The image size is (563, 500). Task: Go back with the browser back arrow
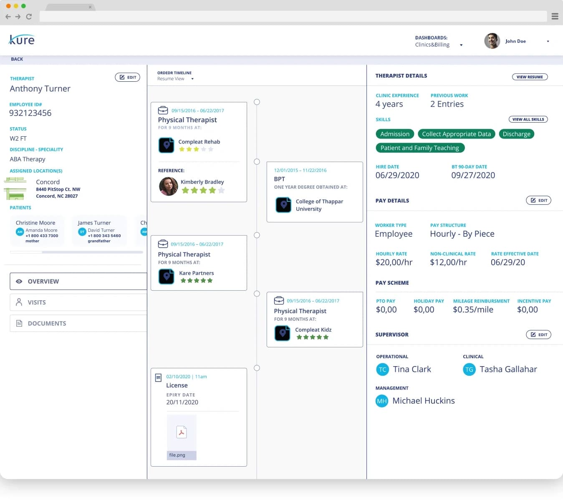coord(8,17)
